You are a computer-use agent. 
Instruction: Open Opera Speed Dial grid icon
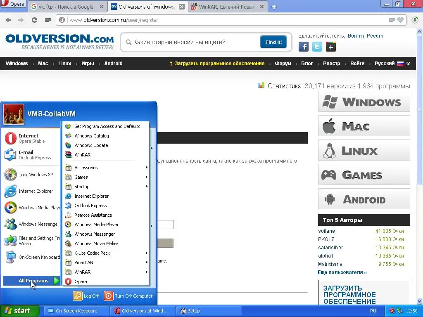pos(48,20)
